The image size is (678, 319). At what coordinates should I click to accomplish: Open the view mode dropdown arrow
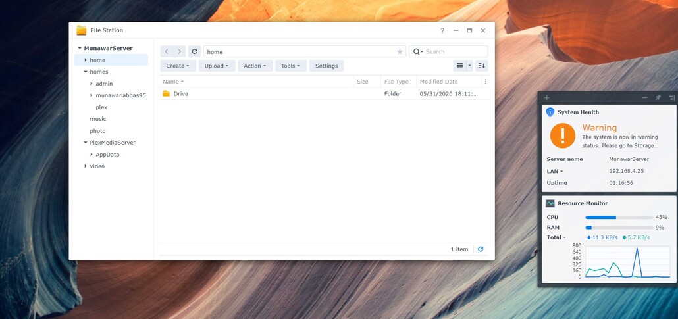[x=469, y=66]
